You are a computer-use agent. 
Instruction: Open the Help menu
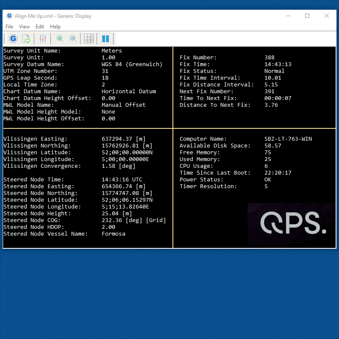[x=55, y=26]
